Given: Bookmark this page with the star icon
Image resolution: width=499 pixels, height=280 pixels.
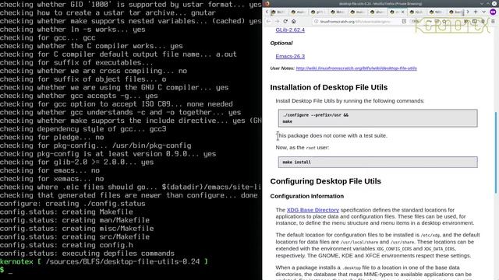Looking at the screenshot, I should [x=444, y=22].
